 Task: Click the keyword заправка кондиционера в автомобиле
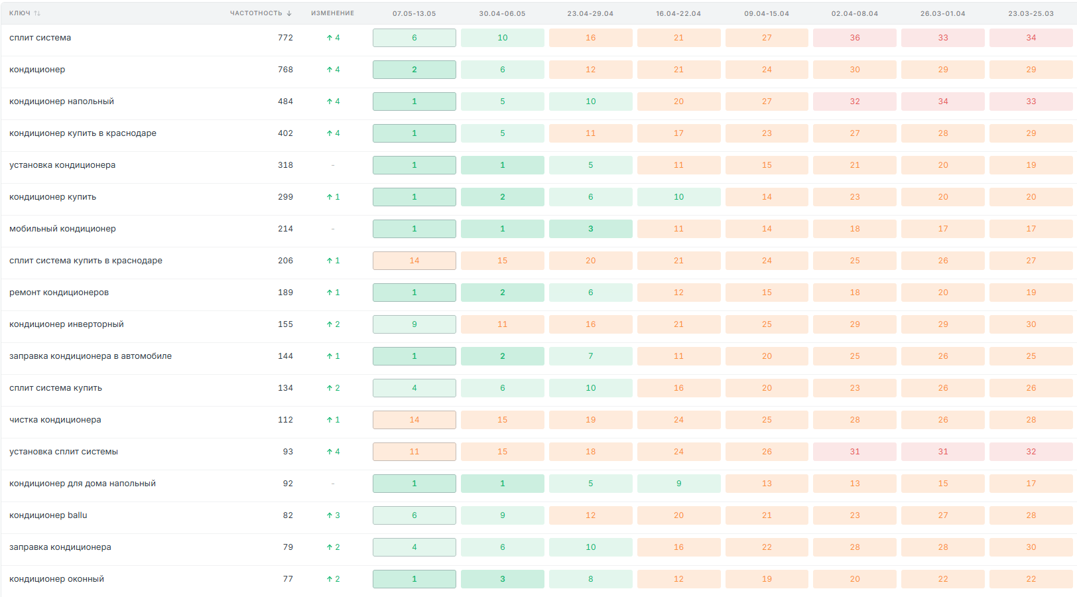click(x=90, y=356)
